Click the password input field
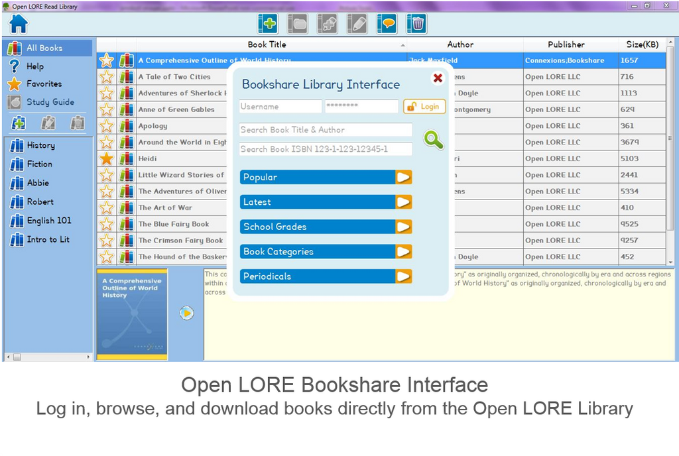The height and width of the screenshot is (456, 679). [x=361, y=107]
